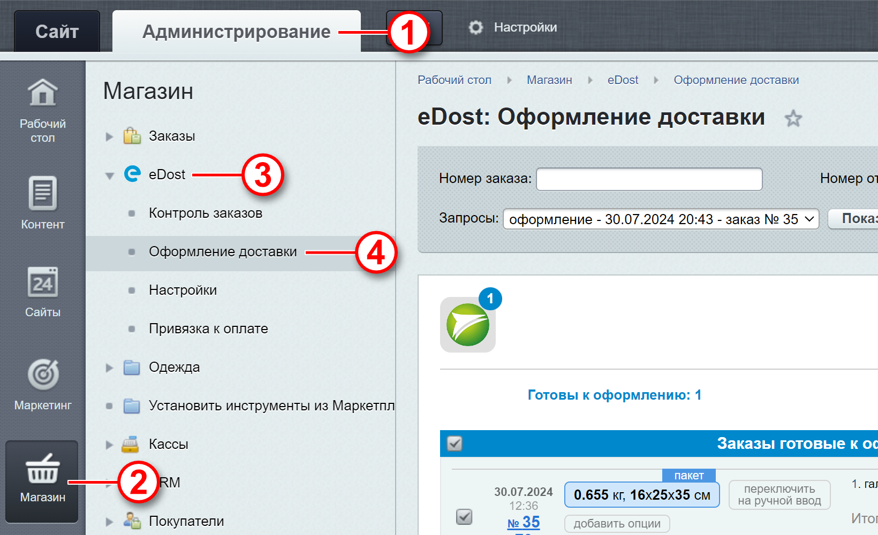Open the Маркетинг sidebar section

[x=43, y=385]
